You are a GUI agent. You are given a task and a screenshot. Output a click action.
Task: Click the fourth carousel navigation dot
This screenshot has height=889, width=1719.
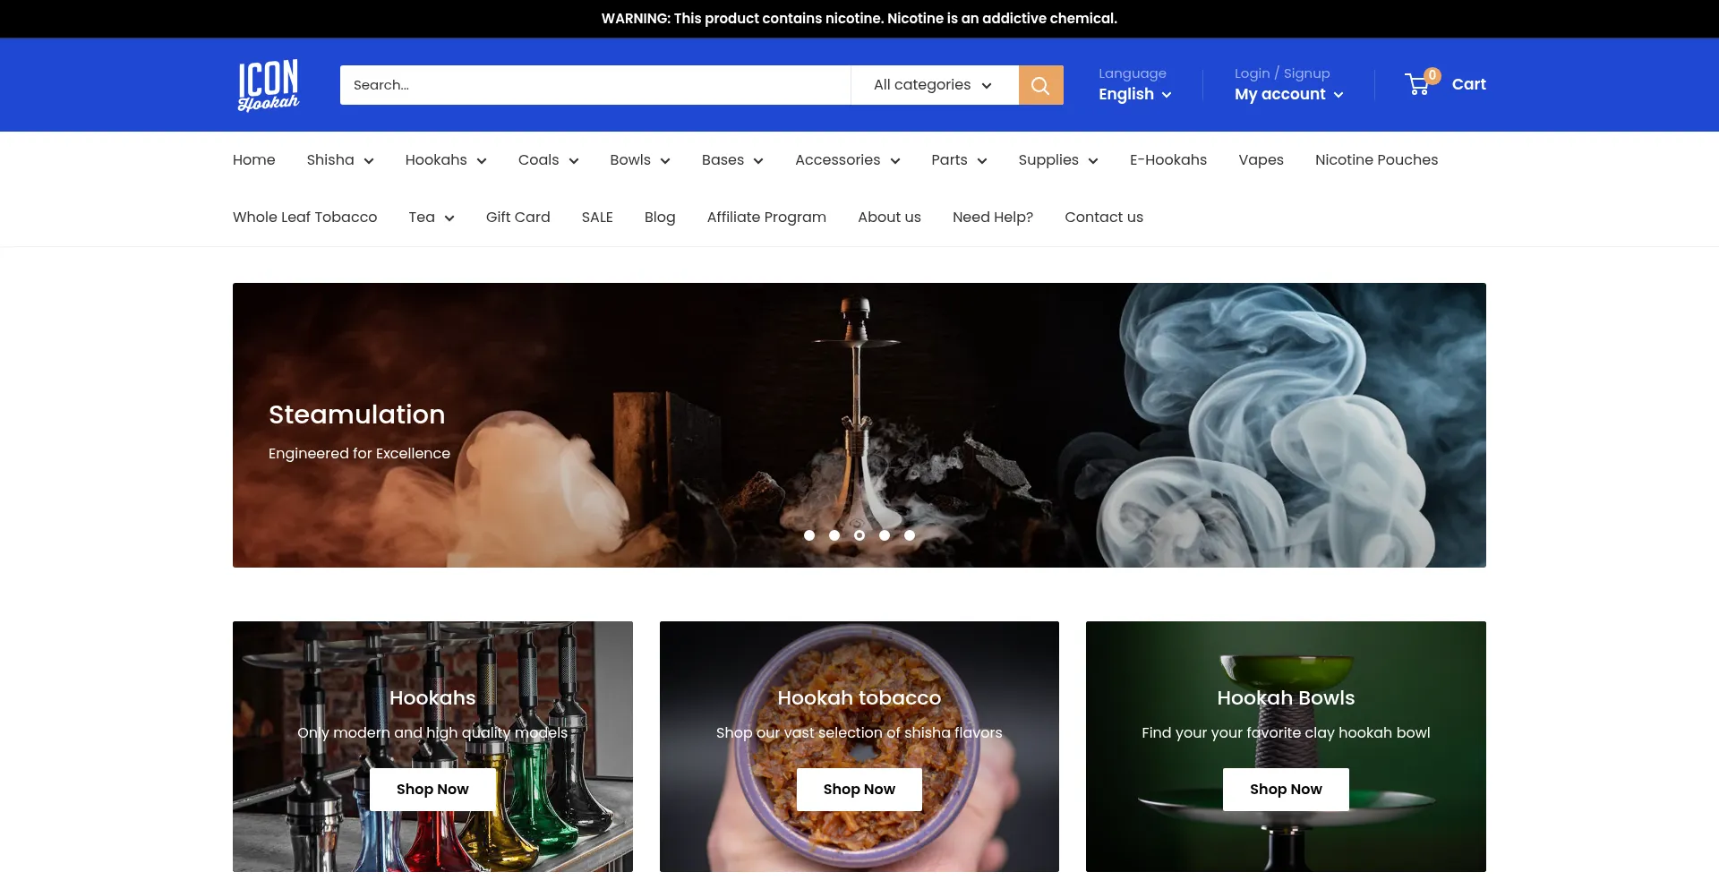pos(885,534)
